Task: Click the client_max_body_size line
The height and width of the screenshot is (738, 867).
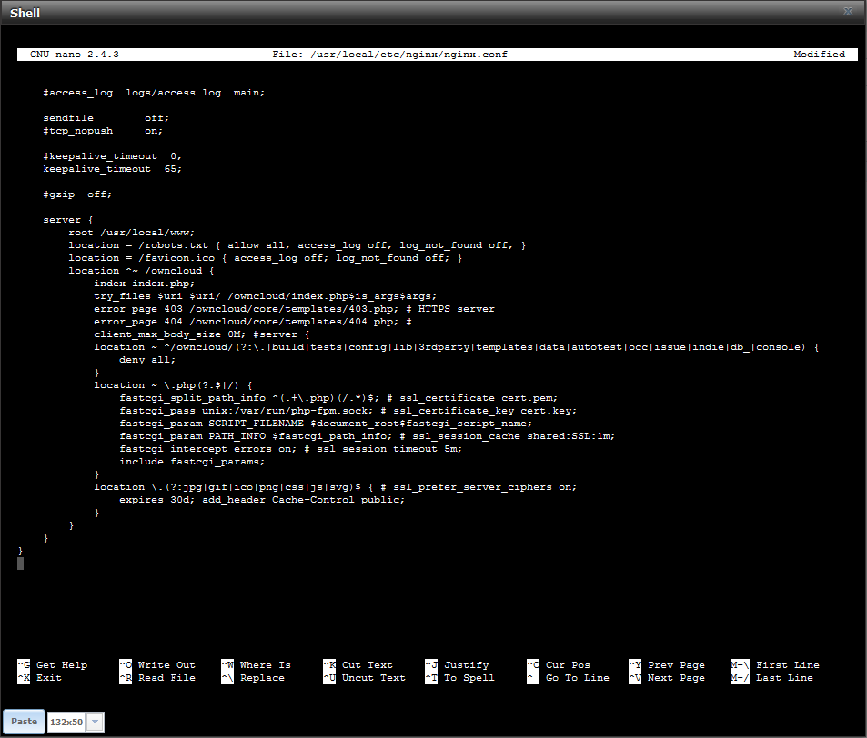Action: pos(202,334)
